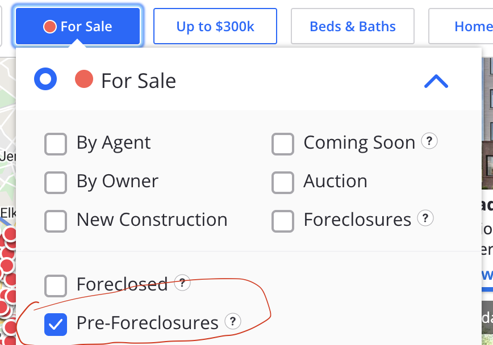The height and width of the screenshot is (345, 493).
Task: Open the Home type filter dropdown
Action: point(461,26)
